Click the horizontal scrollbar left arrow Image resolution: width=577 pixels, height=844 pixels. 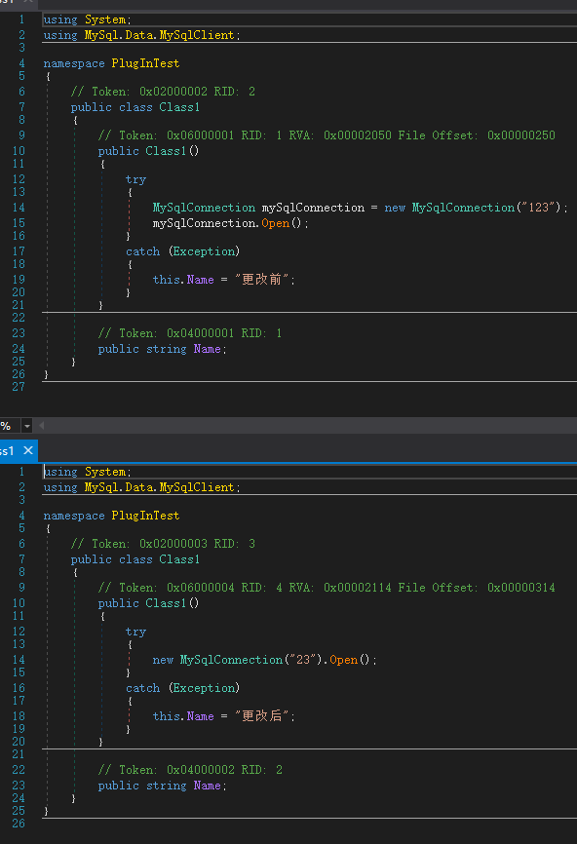pos(42,426)
